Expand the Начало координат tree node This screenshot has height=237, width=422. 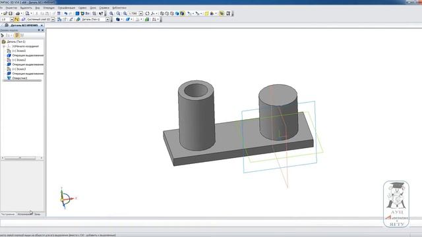(x=4, y=46)
